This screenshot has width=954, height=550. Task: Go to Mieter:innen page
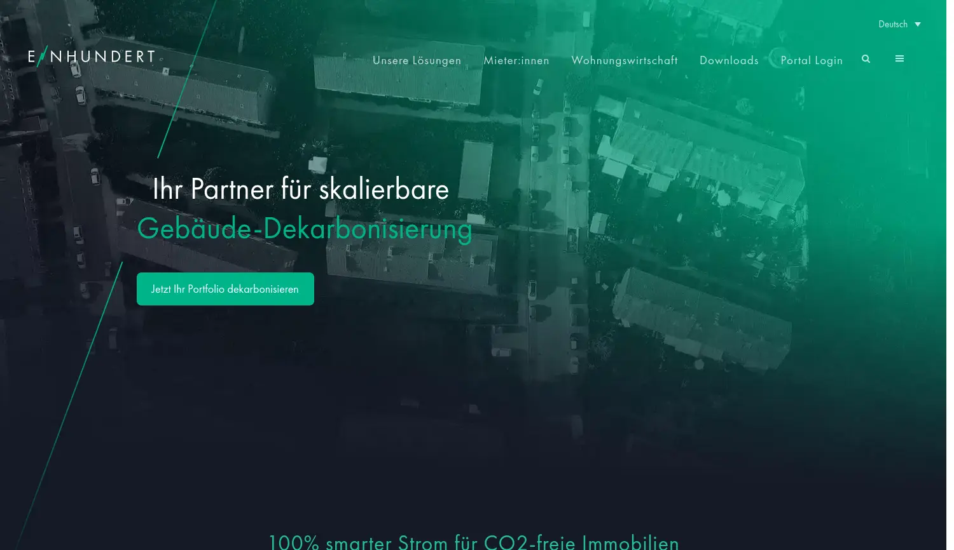tap(516, 60)
